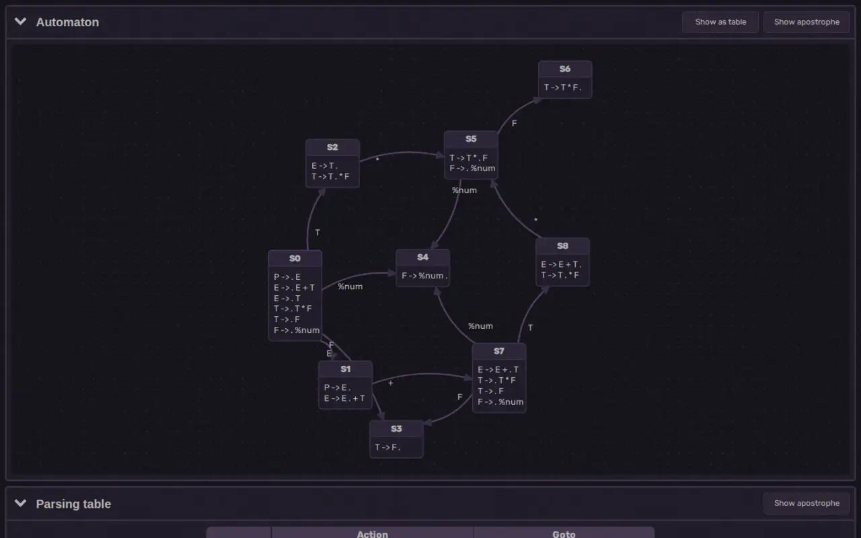The image size is (861, 538).
Task: Select the S3 state node title
Action: click(x=396, y=428)
